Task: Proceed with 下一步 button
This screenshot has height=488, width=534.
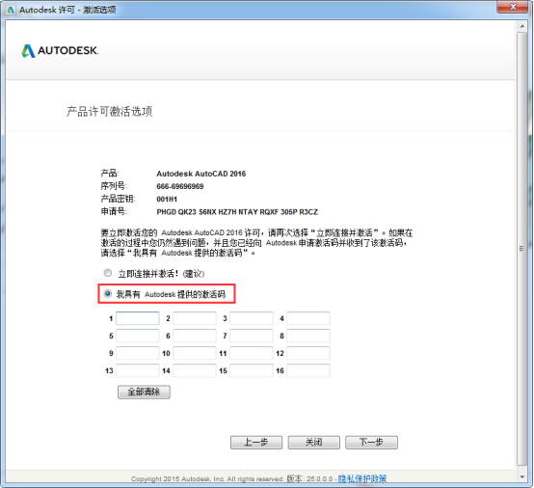Action: tap(371, 443)
